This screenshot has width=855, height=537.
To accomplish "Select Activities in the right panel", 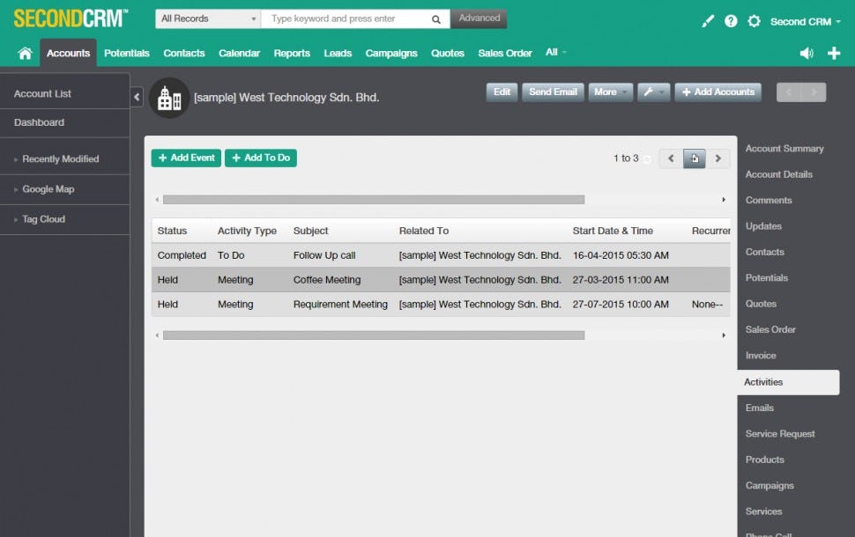I will (763, 381).
